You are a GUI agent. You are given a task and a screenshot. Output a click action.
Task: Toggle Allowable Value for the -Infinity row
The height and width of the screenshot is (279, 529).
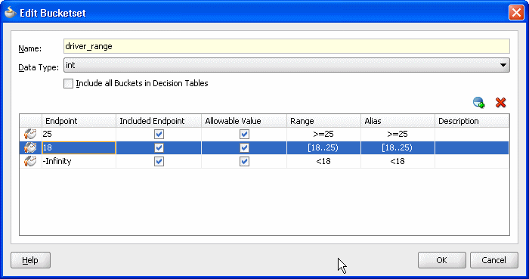[x=244, y=161]
